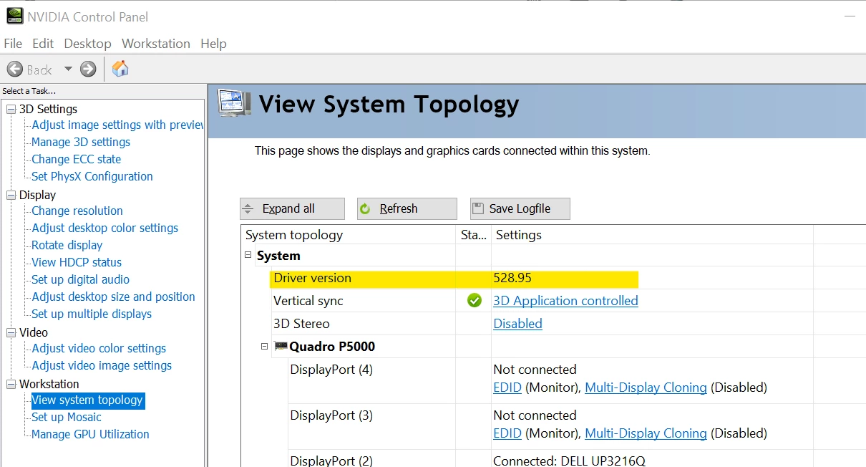Click the Save Logfile button
Image resolution: width=866 pixels, height=467 pixels.
click(x=520, y=208)
